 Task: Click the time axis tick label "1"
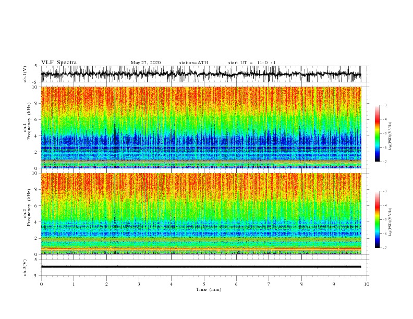[74, 284]
